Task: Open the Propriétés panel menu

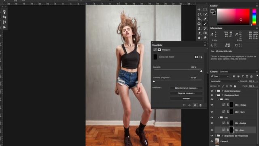Action: (205, 45)
